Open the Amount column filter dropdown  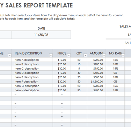pos(104,55)
